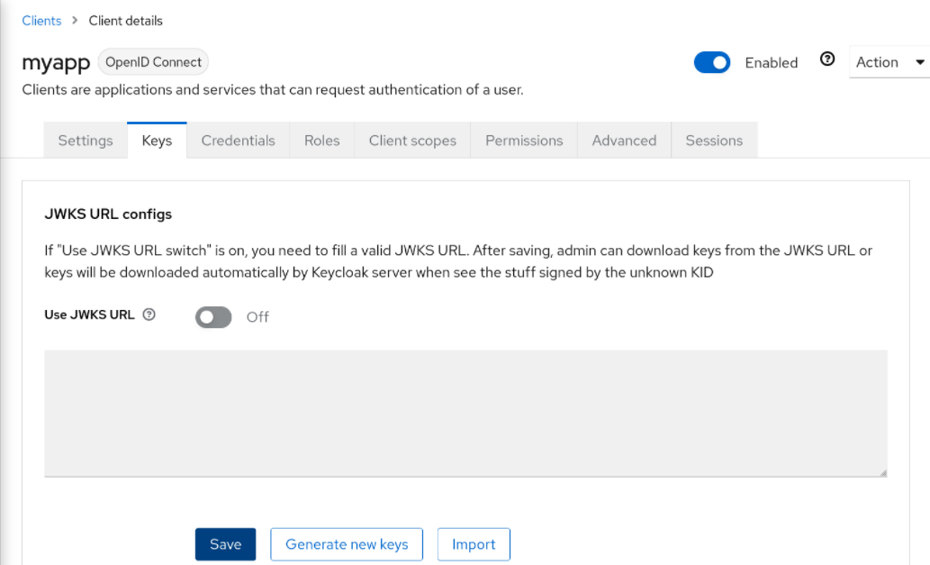Viewport: 930px width, 565px height.
Task: Turn on the Use JWKS URL switch
Action: (x=213, y=317)
